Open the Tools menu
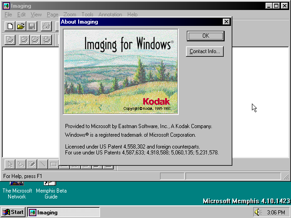 [x=87, y=15]
